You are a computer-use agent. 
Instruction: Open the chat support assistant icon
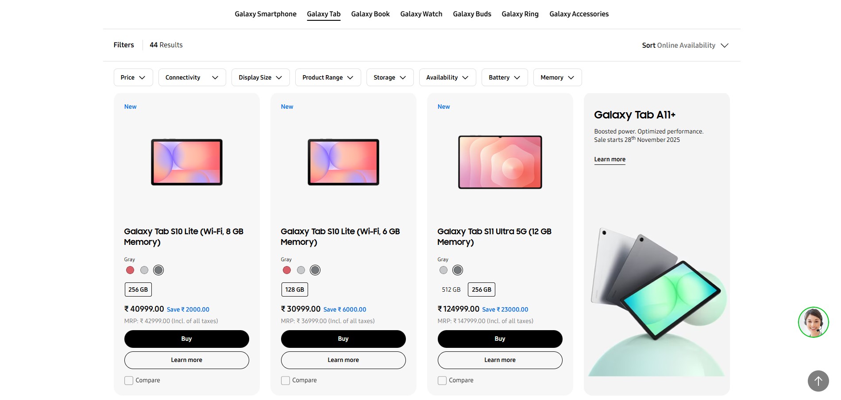pos(814,322)
